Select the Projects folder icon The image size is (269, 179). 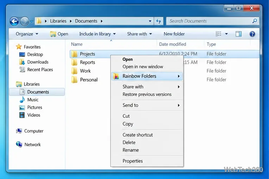(74, 54)
